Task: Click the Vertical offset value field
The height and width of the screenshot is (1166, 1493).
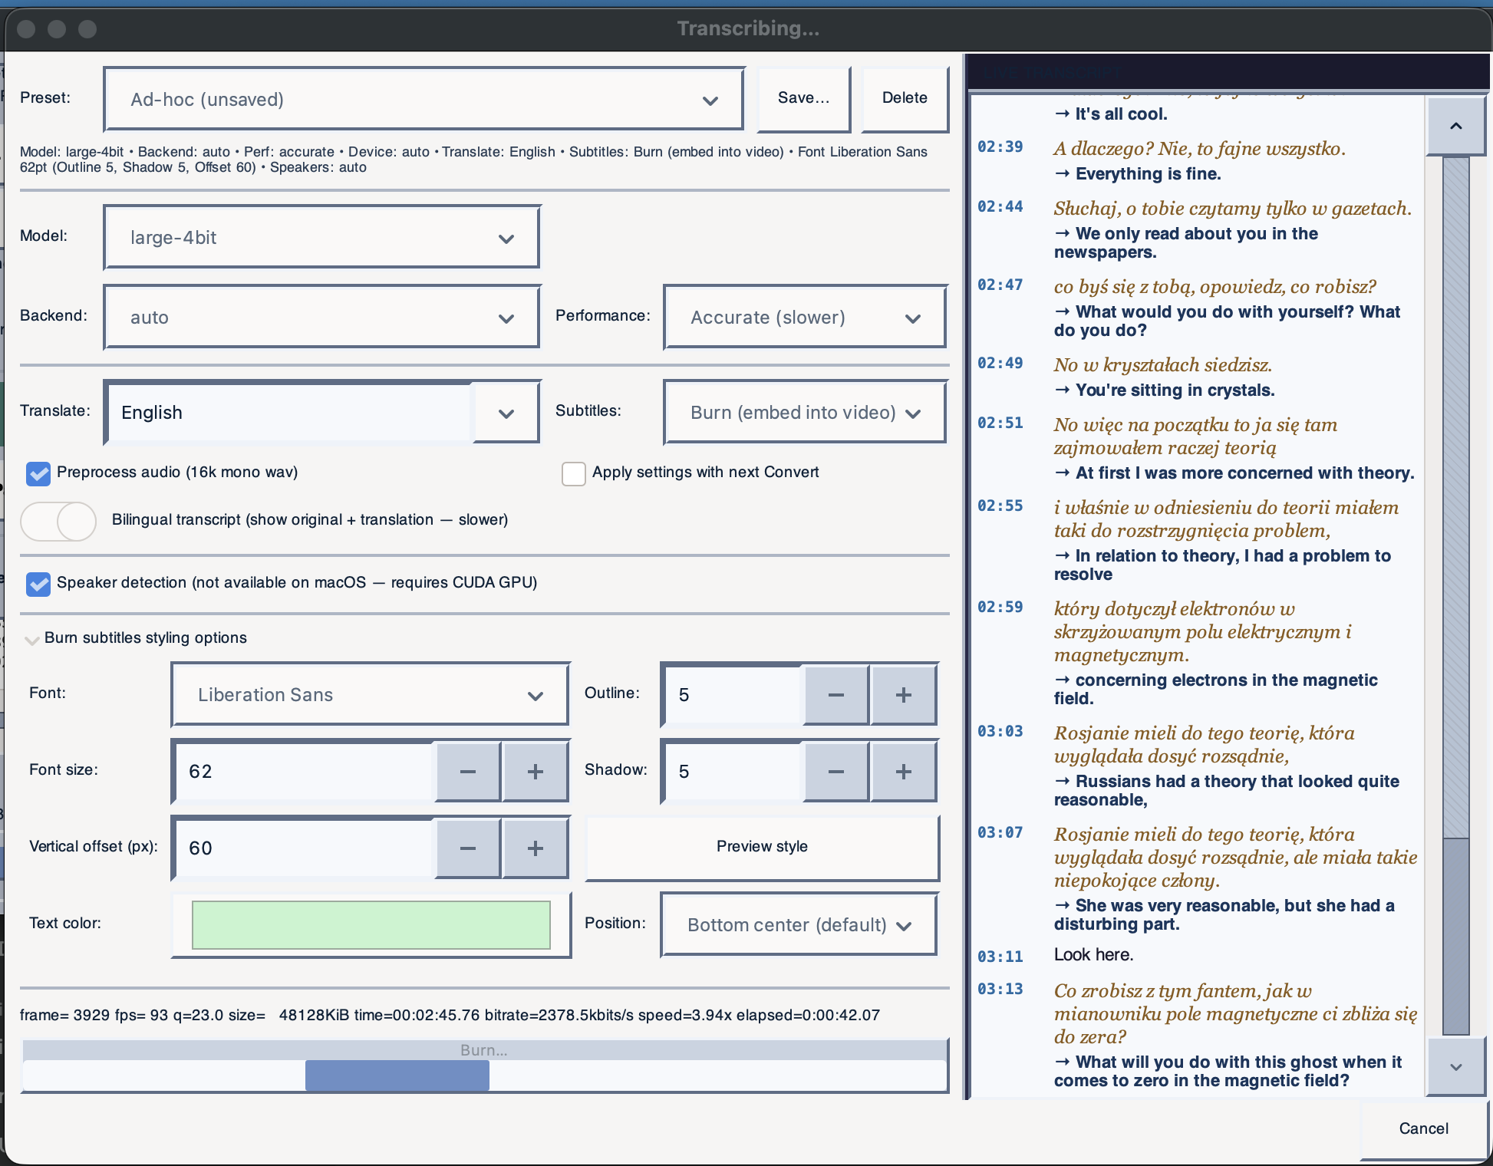Action: (304, 848)
